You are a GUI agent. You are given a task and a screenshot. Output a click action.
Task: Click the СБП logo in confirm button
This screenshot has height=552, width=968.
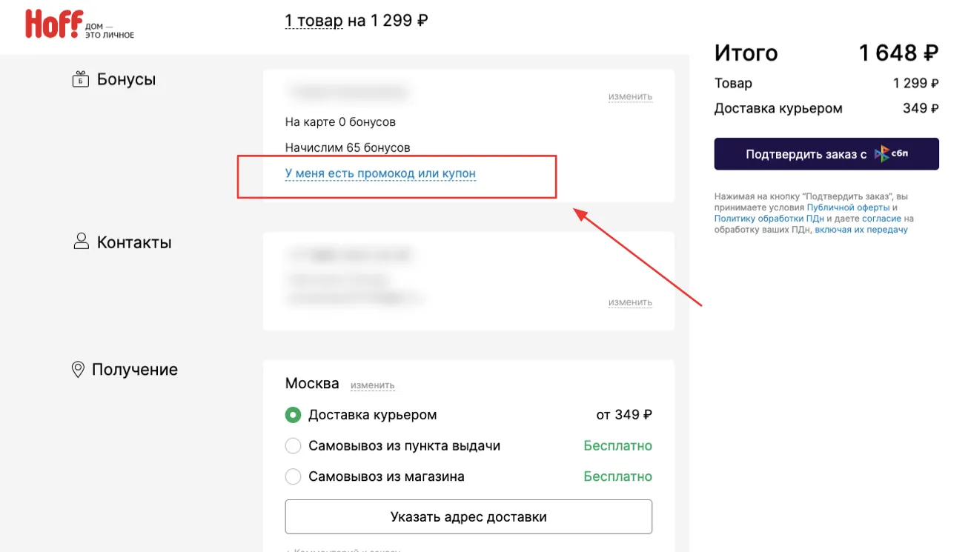(x=892, y=154)
